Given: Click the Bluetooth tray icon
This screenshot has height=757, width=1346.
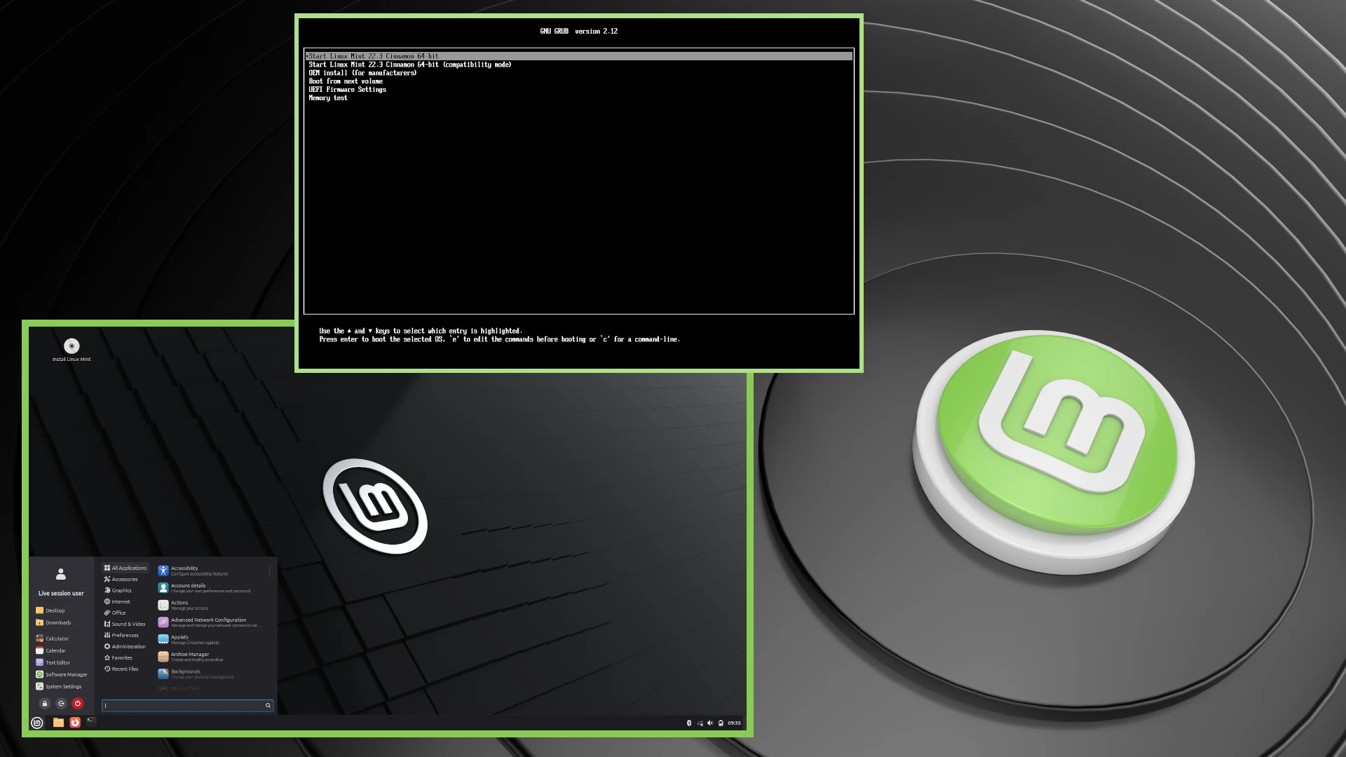Looking at the screenshot, I should click(689, 723).
